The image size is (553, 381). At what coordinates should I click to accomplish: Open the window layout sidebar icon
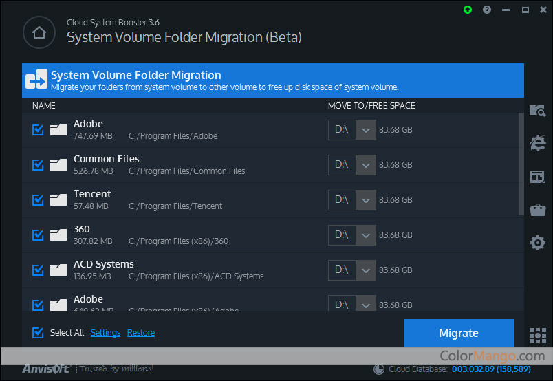[x=537, y=177]
